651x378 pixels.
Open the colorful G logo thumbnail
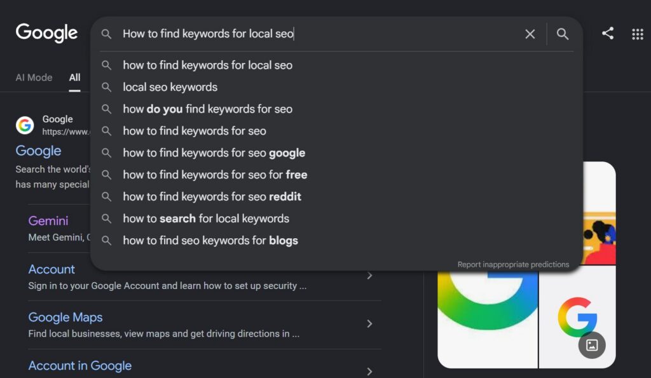coord(577,318)
